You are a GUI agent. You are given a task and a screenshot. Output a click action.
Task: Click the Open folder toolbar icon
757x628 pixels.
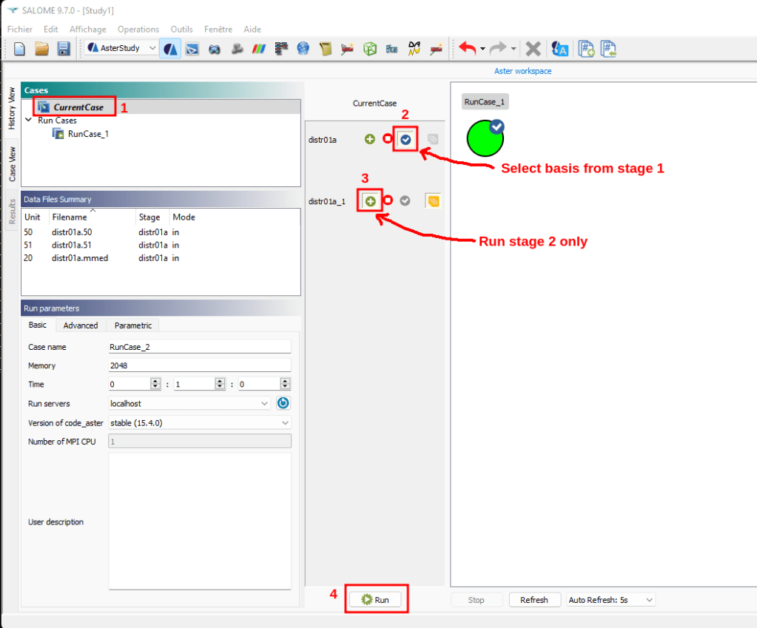[41, 49]
